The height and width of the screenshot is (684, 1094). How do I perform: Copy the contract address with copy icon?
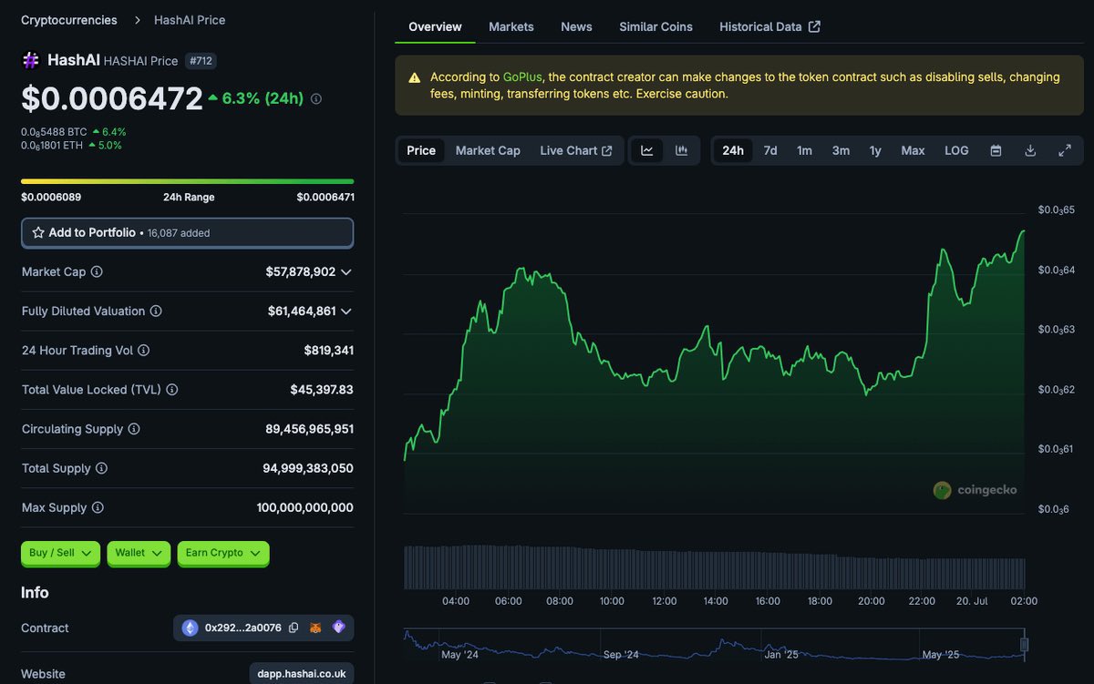coord(294,628)
